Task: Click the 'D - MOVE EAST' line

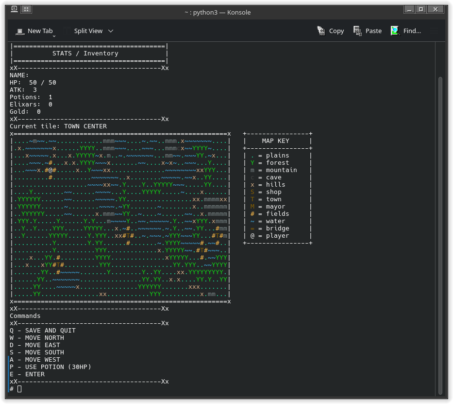Action: 35,345
